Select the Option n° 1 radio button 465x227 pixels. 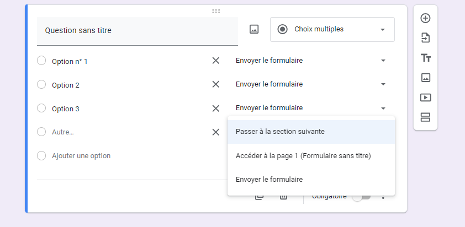(x=41, y=61)
